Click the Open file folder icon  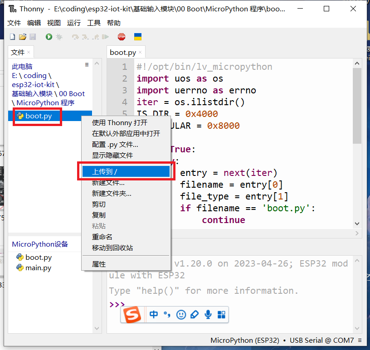[x=22, y=37]
